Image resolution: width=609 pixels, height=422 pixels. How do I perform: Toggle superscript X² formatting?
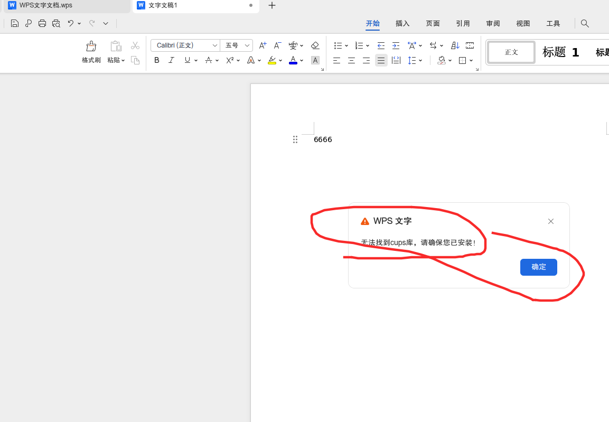230,60
